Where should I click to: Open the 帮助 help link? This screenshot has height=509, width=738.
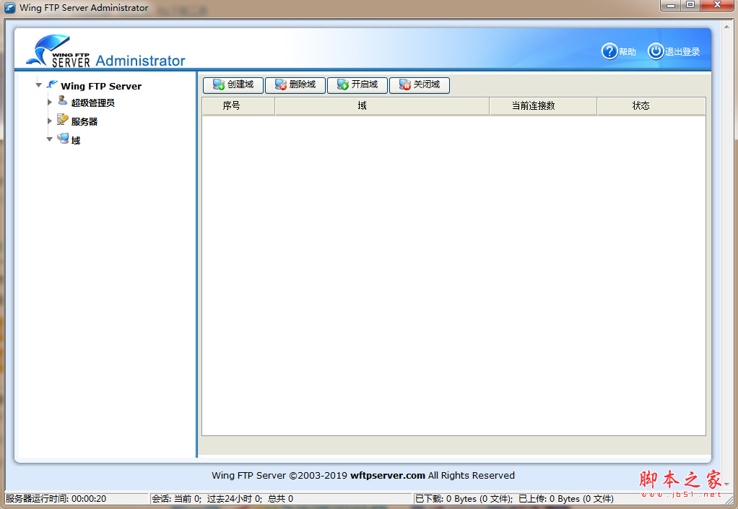coord(628,52)
